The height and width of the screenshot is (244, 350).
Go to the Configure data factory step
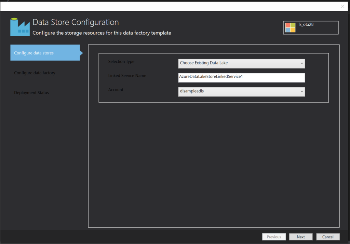point(35,73)
